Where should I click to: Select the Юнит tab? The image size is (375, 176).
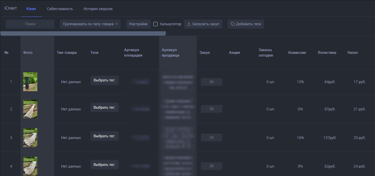coord(31,9)
